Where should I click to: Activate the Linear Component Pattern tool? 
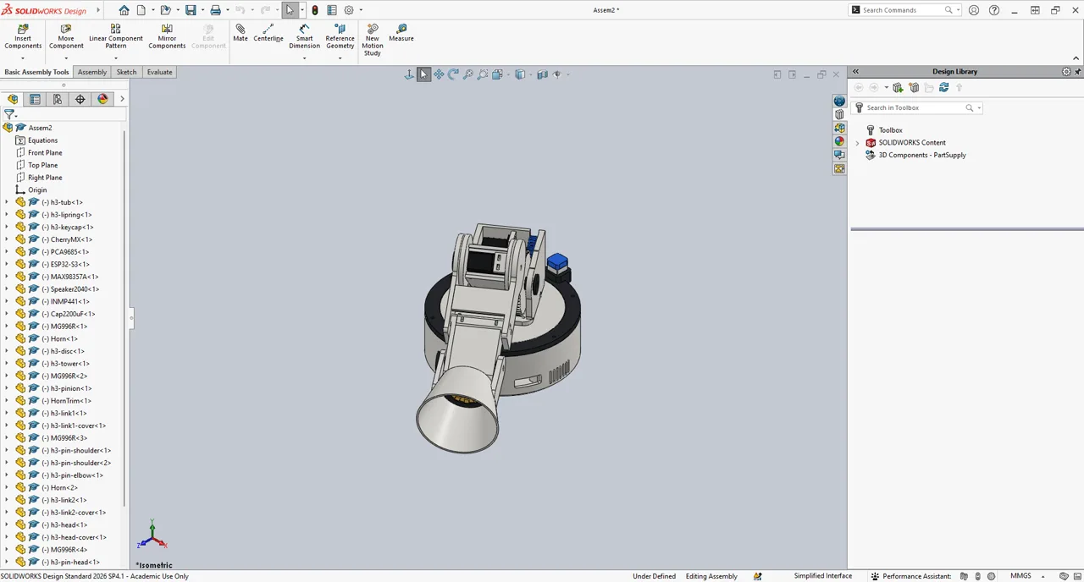[x=116, y=37]
